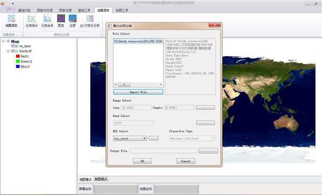This screenshot has width=322, height=195.
Task: Select the D:\Study resources file entry
Action: [138, 41]
